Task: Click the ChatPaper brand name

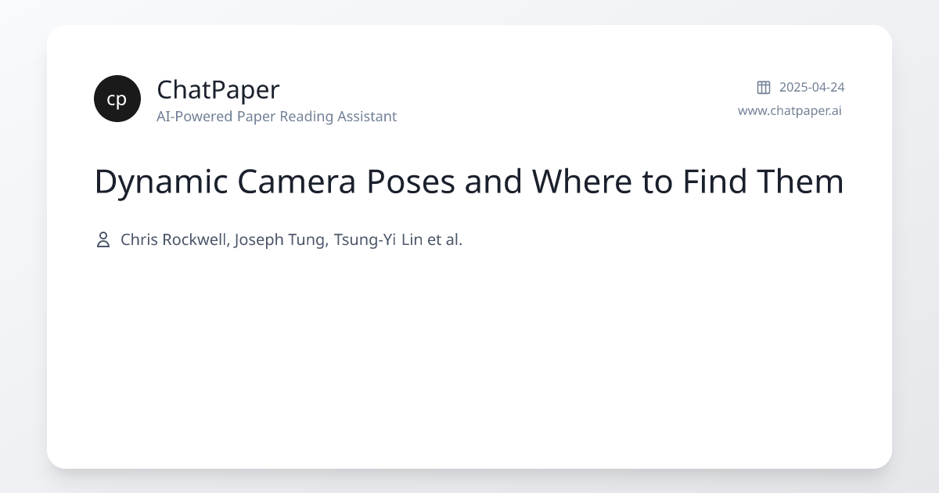Action: point(218,89)
